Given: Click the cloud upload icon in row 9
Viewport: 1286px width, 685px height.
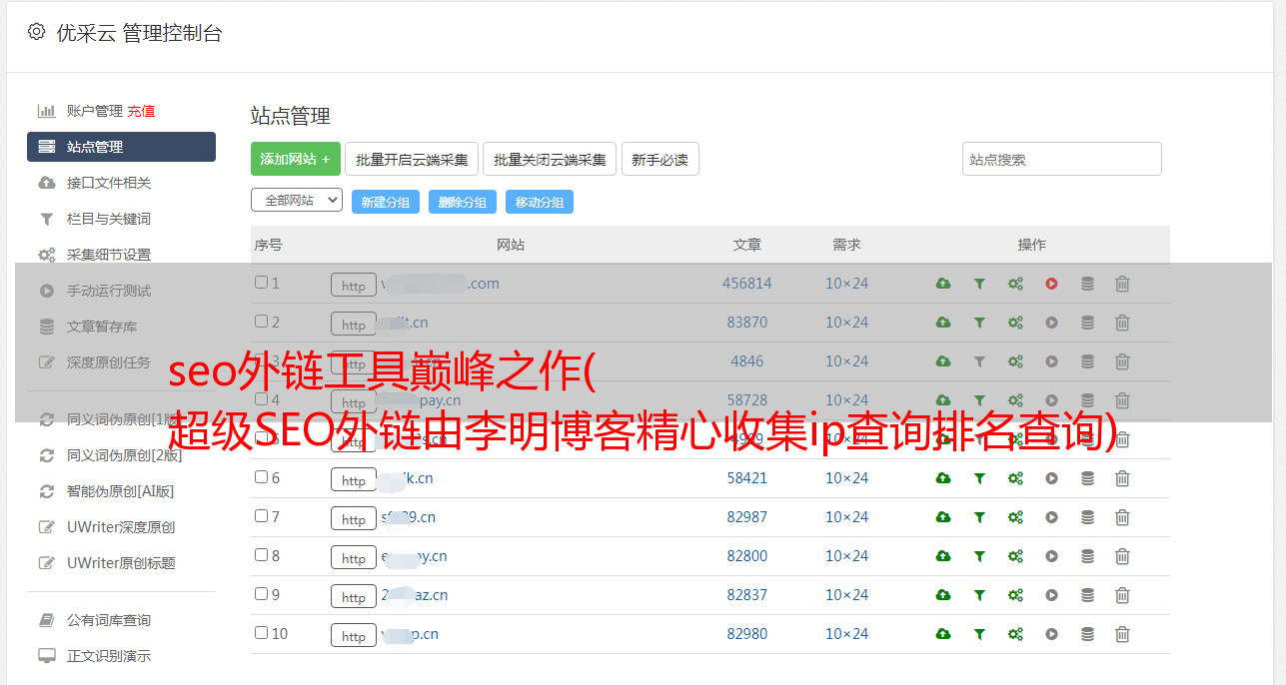Looking at the screenshot, I should click(943, 595).
